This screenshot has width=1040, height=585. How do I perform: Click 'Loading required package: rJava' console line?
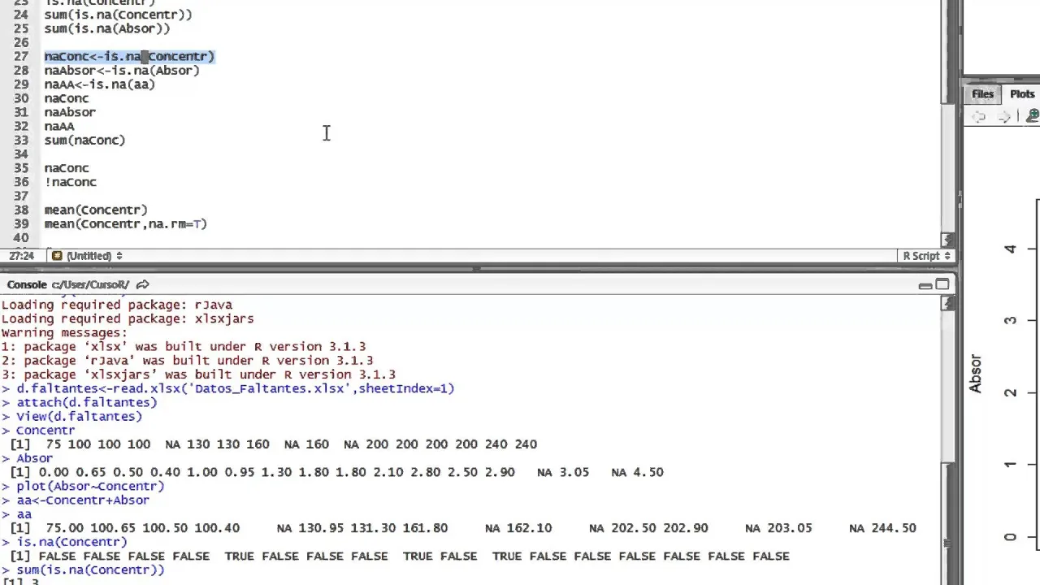[117, 305]
